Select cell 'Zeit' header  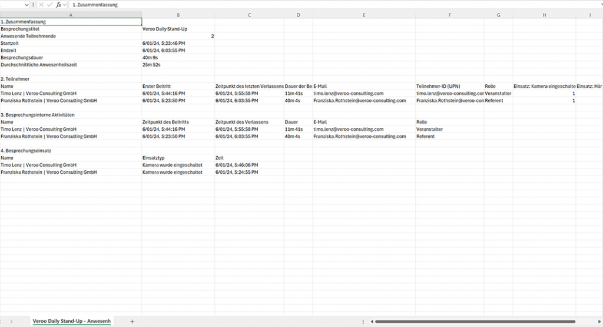click(249, 158)
